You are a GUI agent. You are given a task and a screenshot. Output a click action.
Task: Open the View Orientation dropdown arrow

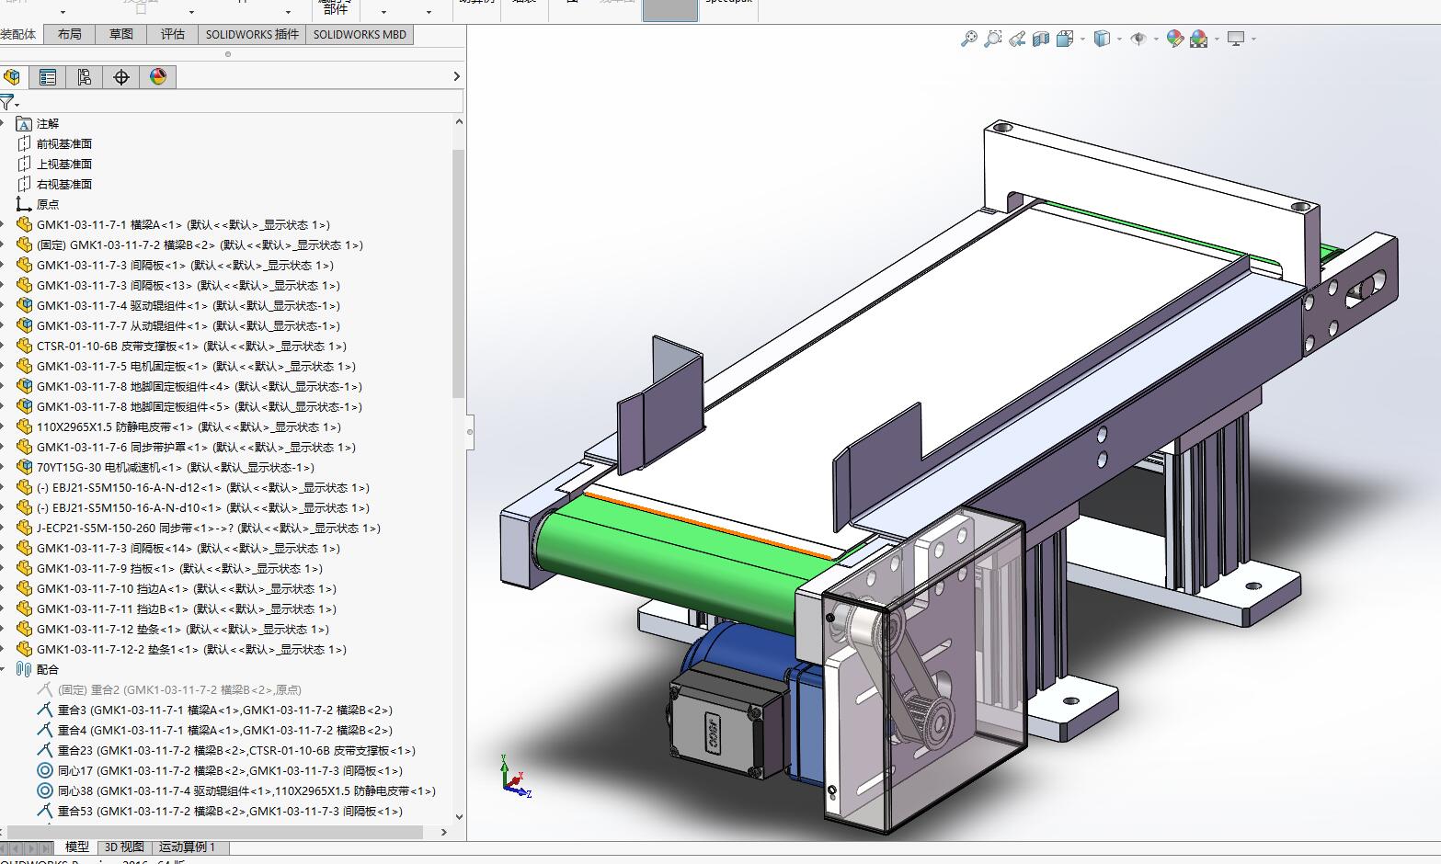[x=1083, y=40]
